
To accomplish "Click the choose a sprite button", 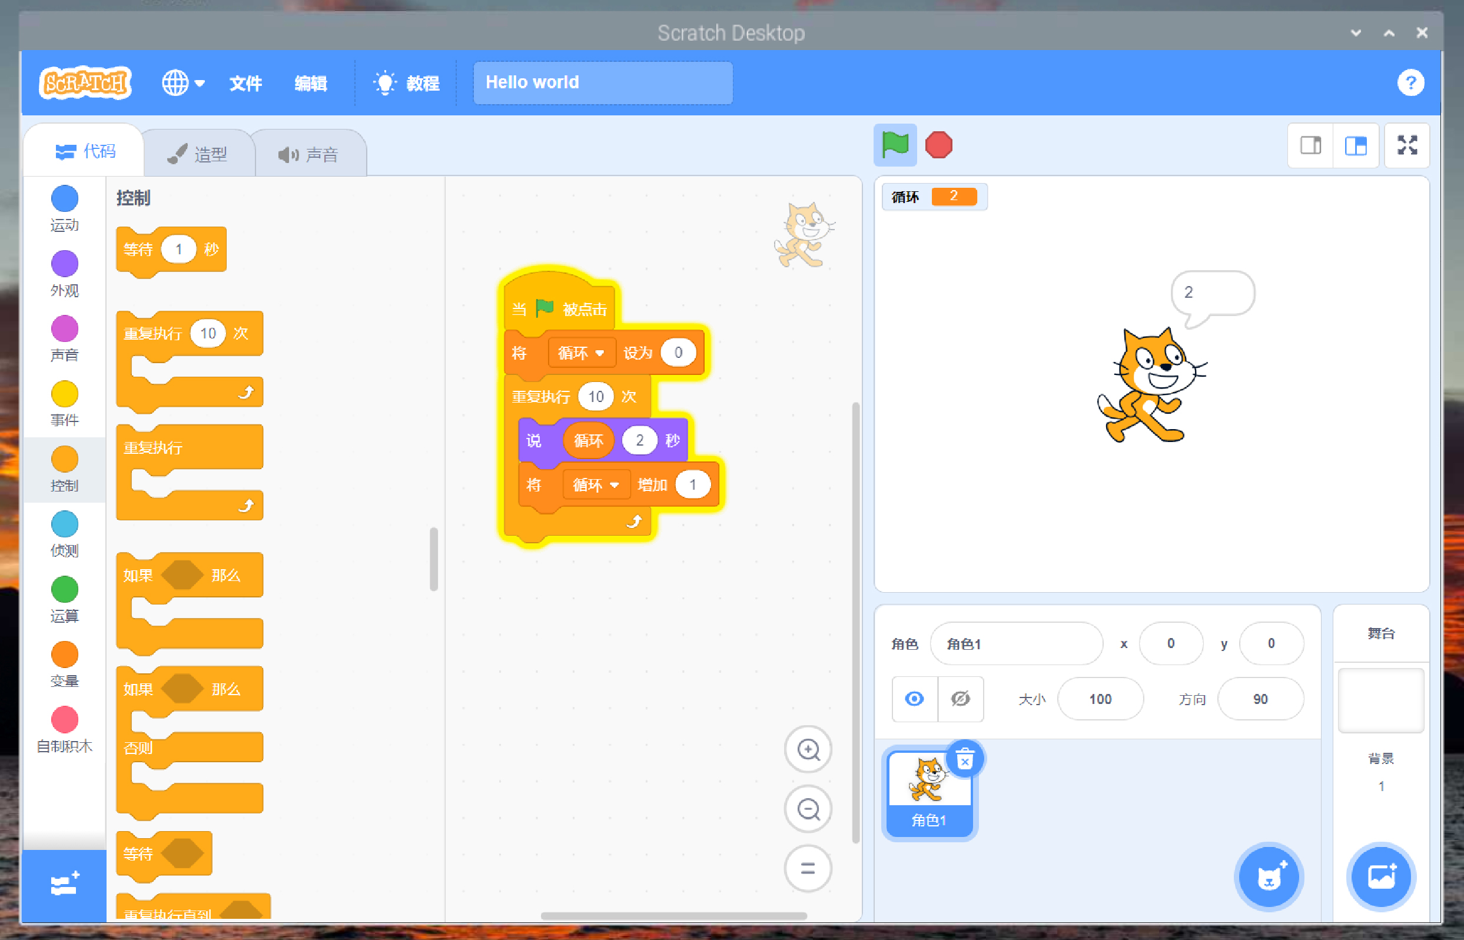I will click(x=1269, y=876).
